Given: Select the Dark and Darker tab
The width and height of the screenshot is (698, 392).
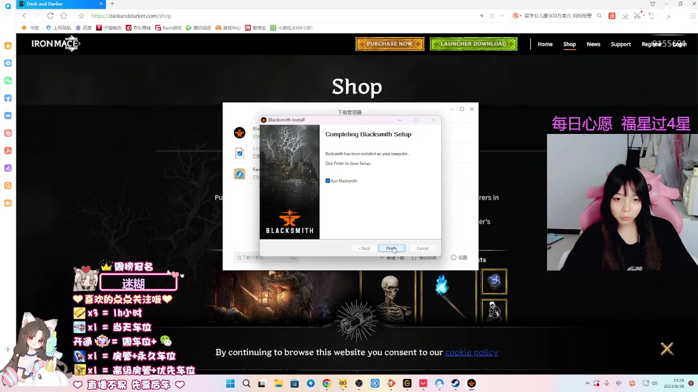Looking at the screenshot, I should click(x=61, y=4).
